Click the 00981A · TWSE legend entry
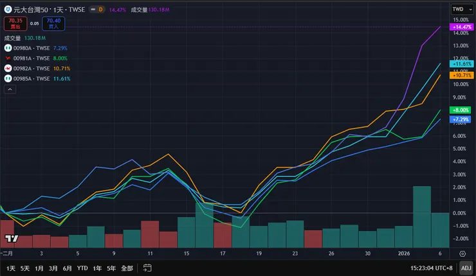Image resolution: width=476 pixels, height=276 pixels. pyautogui.click(x=32, y=58)
